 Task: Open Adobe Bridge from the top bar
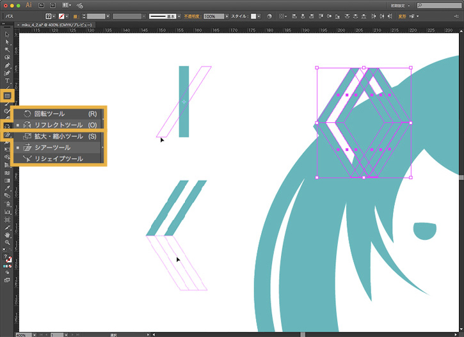pyautogui.click(x=42, y=5)
